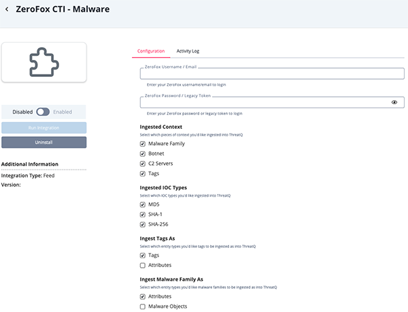Check the Malware Objects checkbox
The width and height of the screenshot is (408, 312).
143,307
